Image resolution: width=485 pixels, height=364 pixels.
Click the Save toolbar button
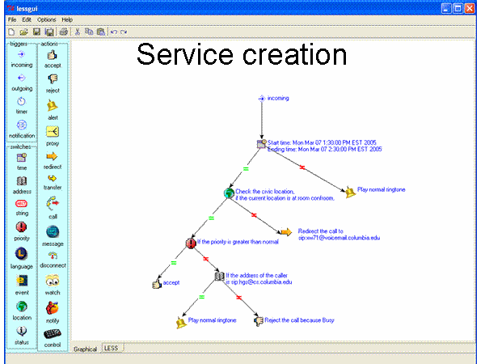(x=36, y=31)
